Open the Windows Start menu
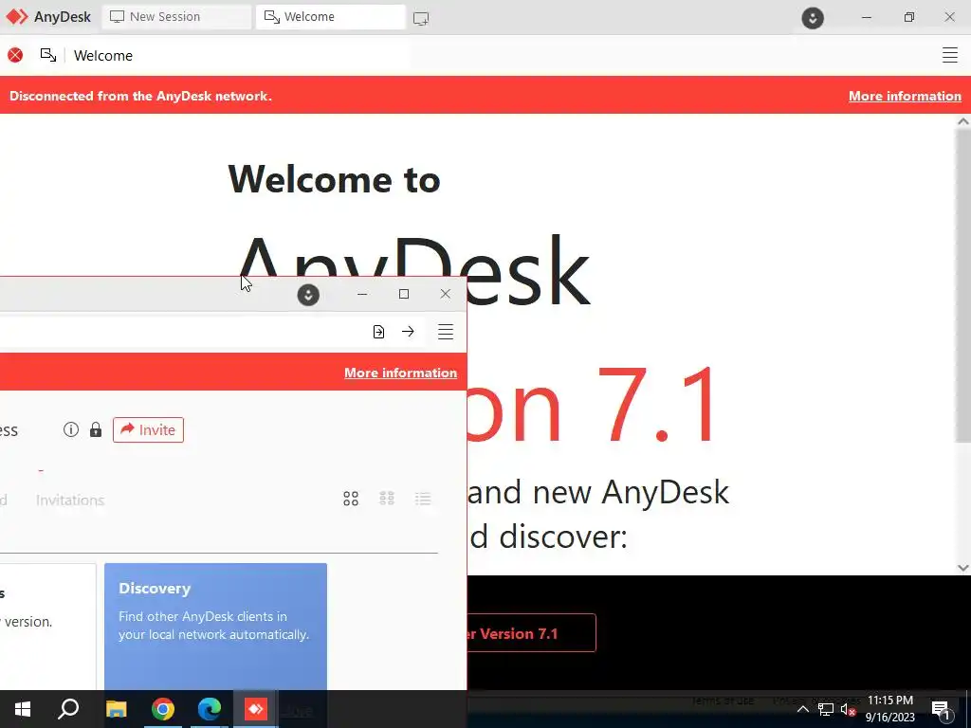971x728 pixels. (23, 709)
